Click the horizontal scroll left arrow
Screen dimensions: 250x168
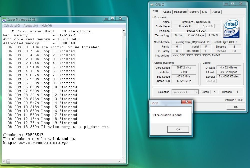4,161
